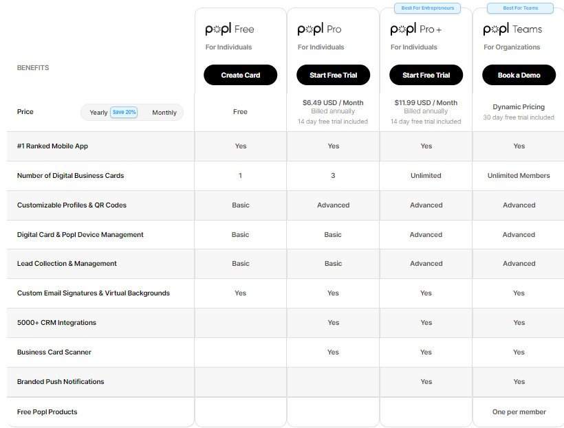564x428 pixels.
Task: Click the Best For Teams badge
Action: click(x=520, y=8)
